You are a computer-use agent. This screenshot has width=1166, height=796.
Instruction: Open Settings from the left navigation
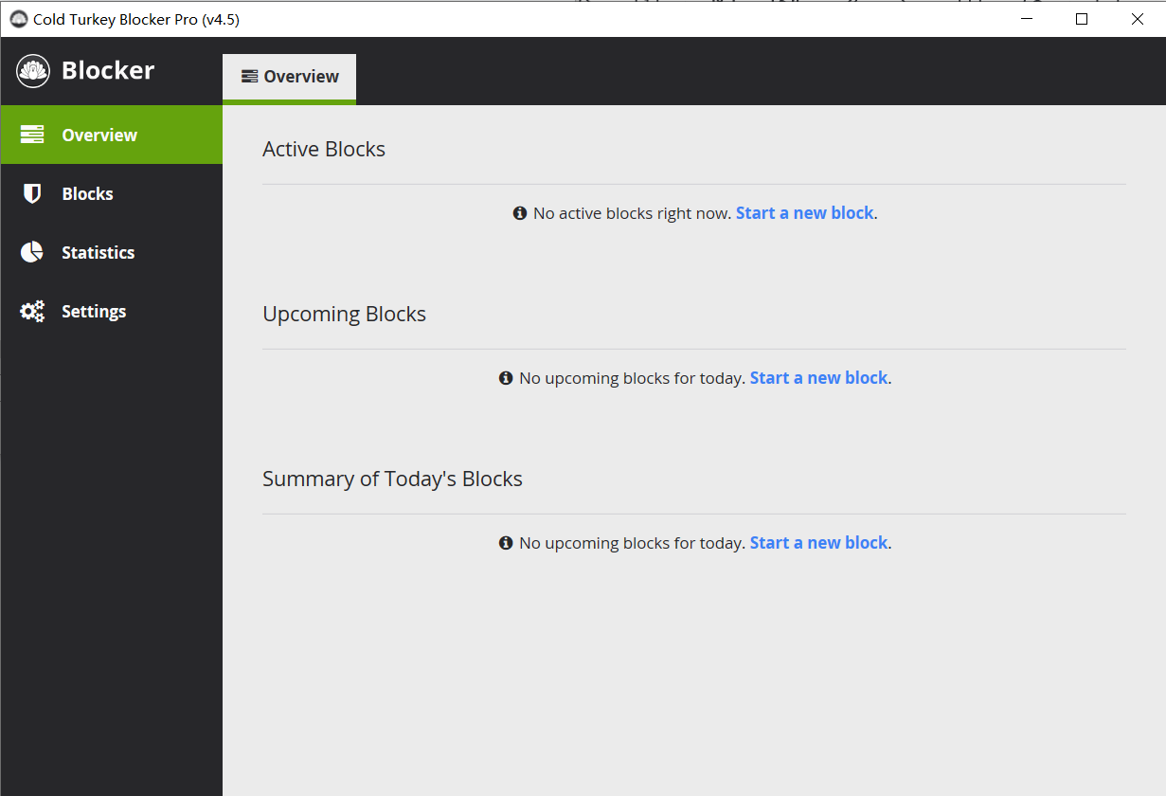(x=94, y=311)
